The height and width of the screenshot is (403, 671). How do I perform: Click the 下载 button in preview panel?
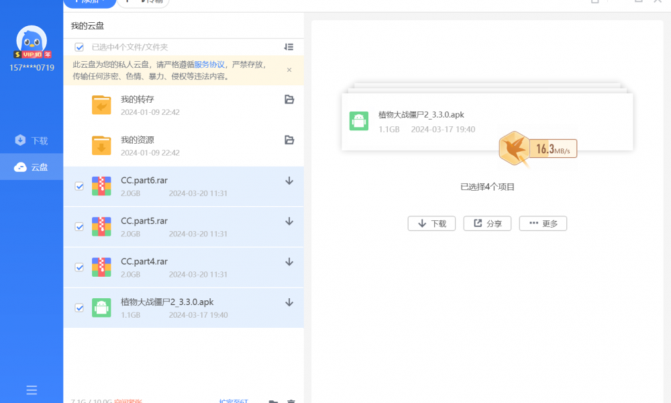(x=431, y=224)
